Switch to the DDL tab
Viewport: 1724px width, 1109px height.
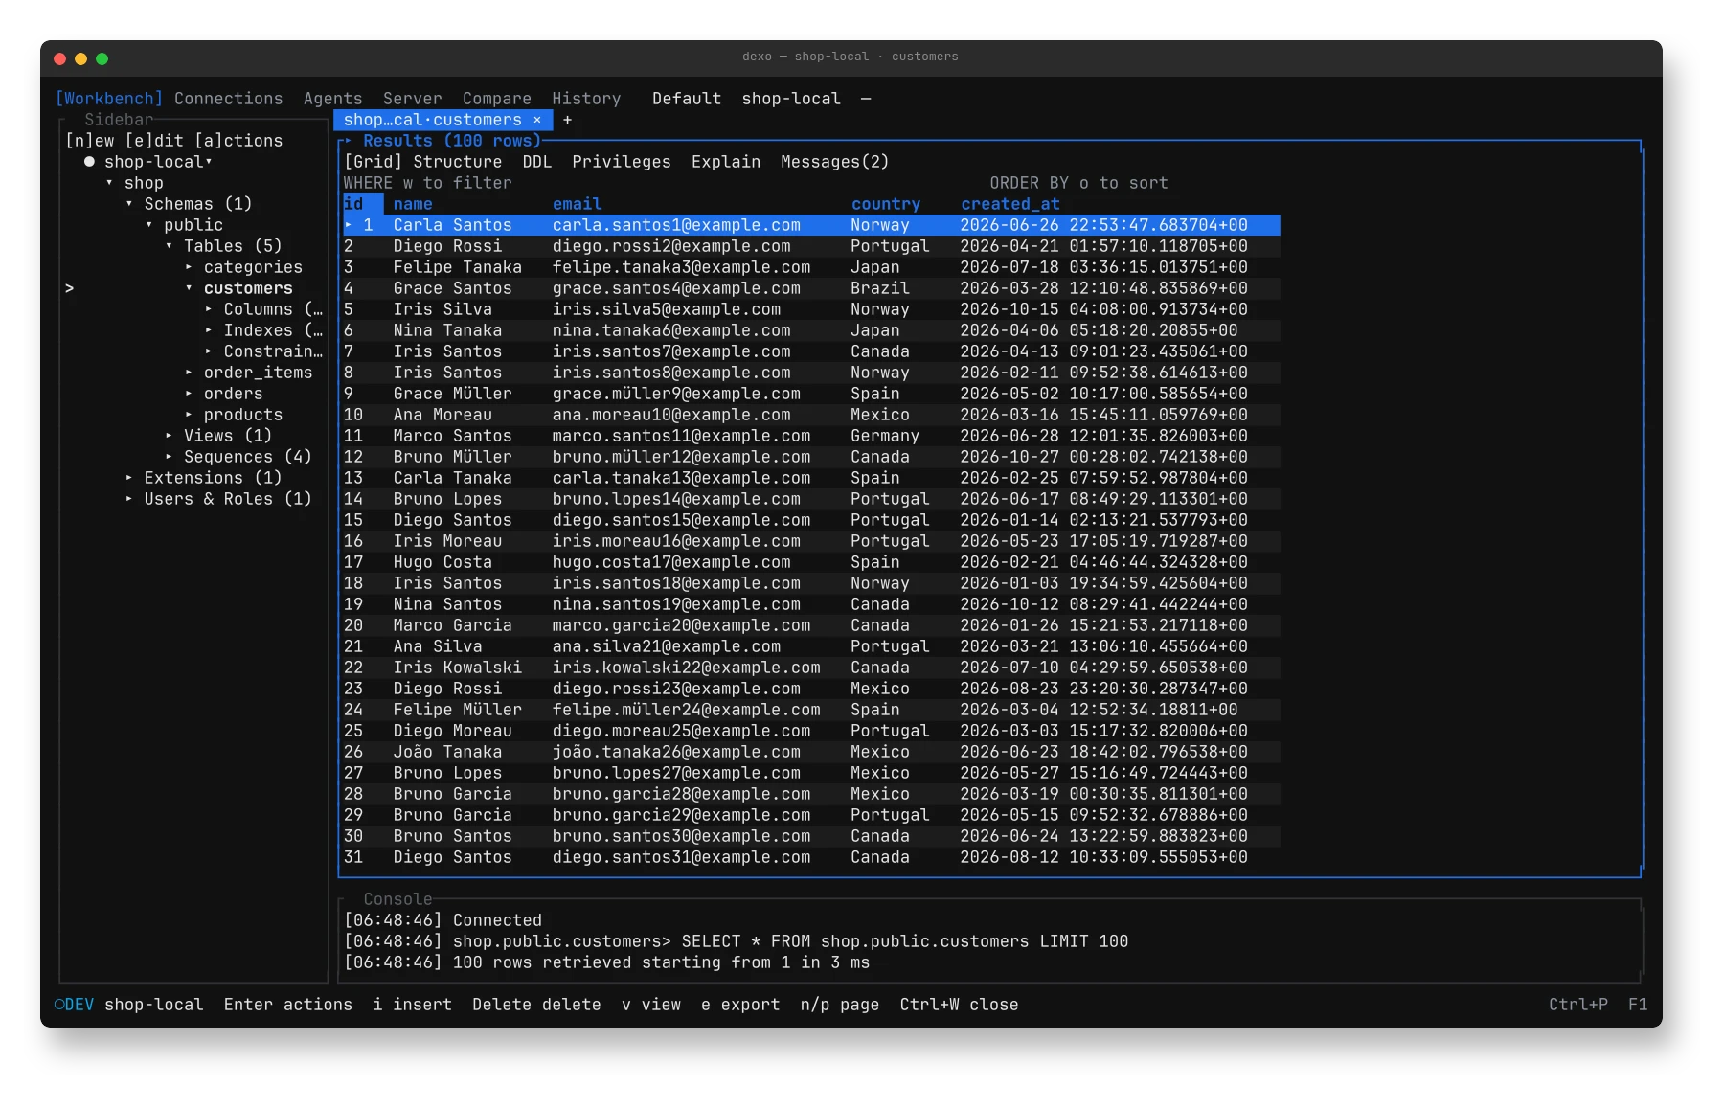536,162
